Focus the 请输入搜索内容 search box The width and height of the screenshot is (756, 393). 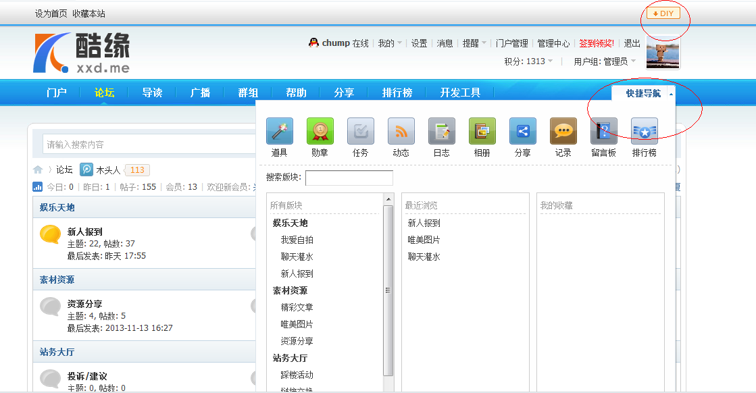(149, 145)
